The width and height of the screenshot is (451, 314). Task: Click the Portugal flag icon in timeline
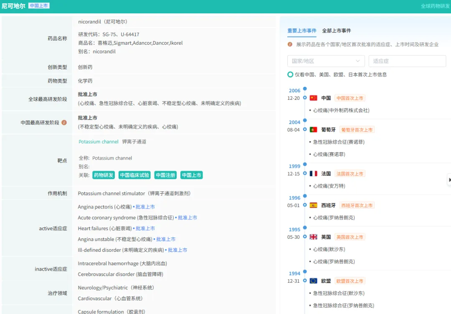pos(313,130)
